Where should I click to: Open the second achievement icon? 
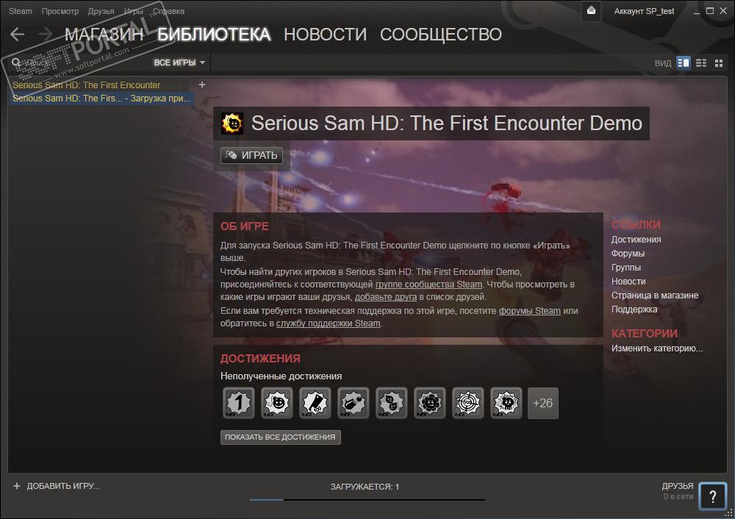click(276, 403)
